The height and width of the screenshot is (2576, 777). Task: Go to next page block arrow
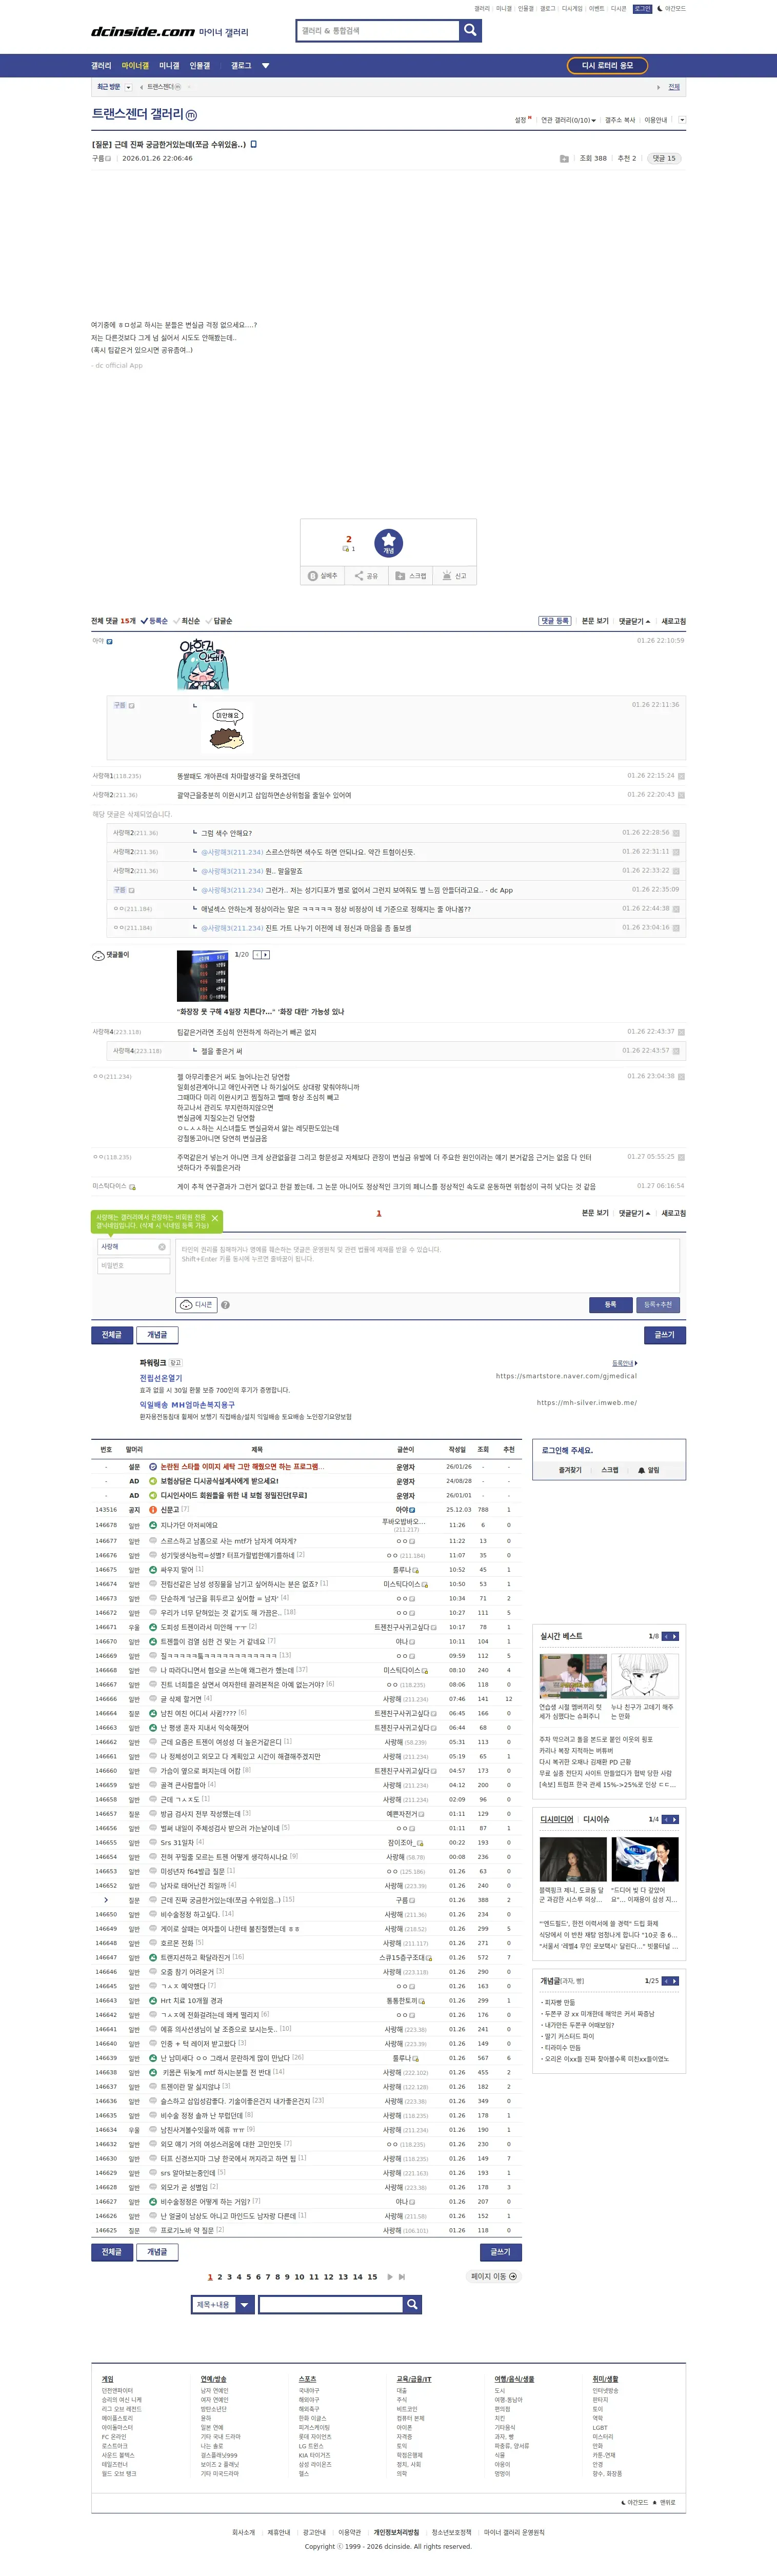tap(390, 2277)
